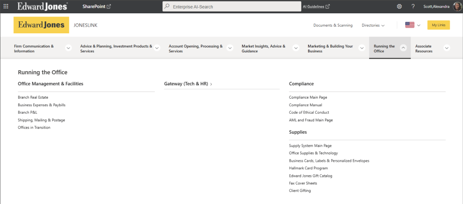Click the Edward Jones logo in the top bar
Viewport: 463px width, 204px height.
click(43, 6)
